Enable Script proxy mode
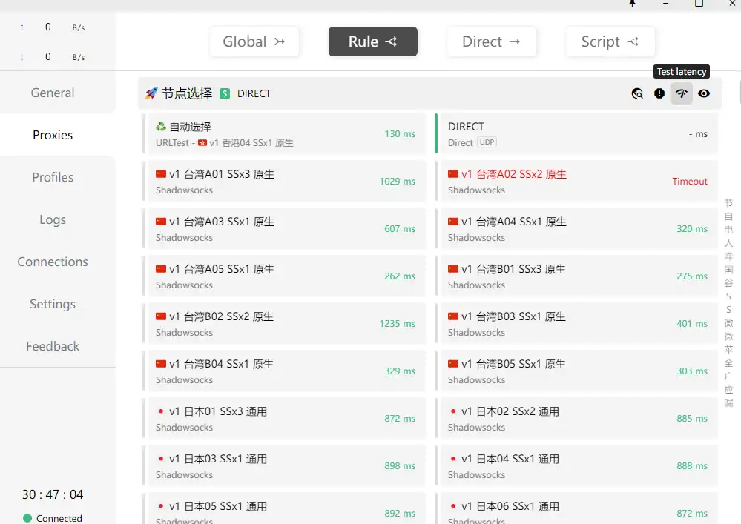Viewport: 741px width, 524px height. pyautogui.click(x=610, y=42)
